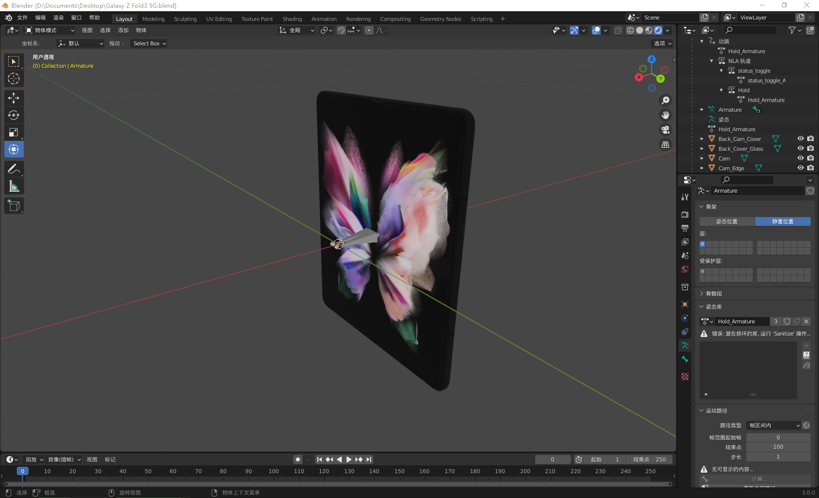This screenshot has height=498, width=819.
Task: Select rendered viewport shading sphere
Action: (658, 30)
